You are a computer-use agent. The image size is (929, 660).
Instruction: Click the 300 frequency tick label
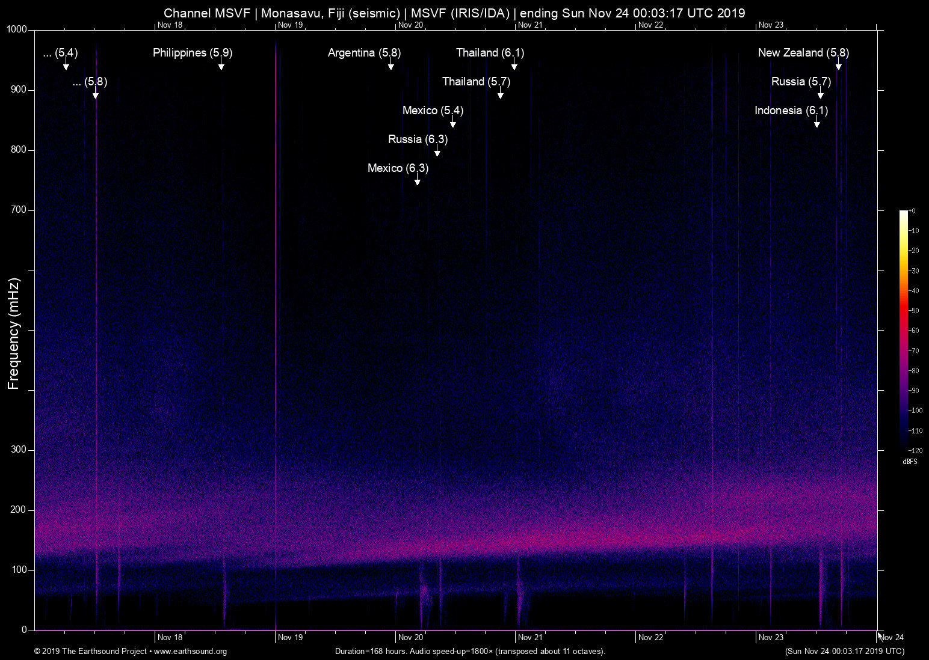(19, 450)
